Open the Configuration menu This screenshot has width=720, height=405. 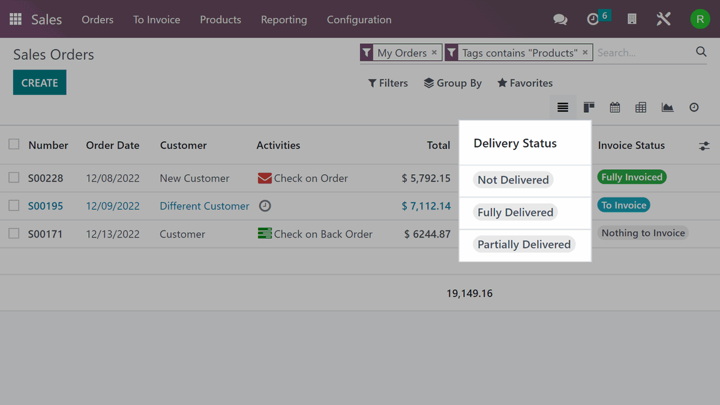coord(359,19)
